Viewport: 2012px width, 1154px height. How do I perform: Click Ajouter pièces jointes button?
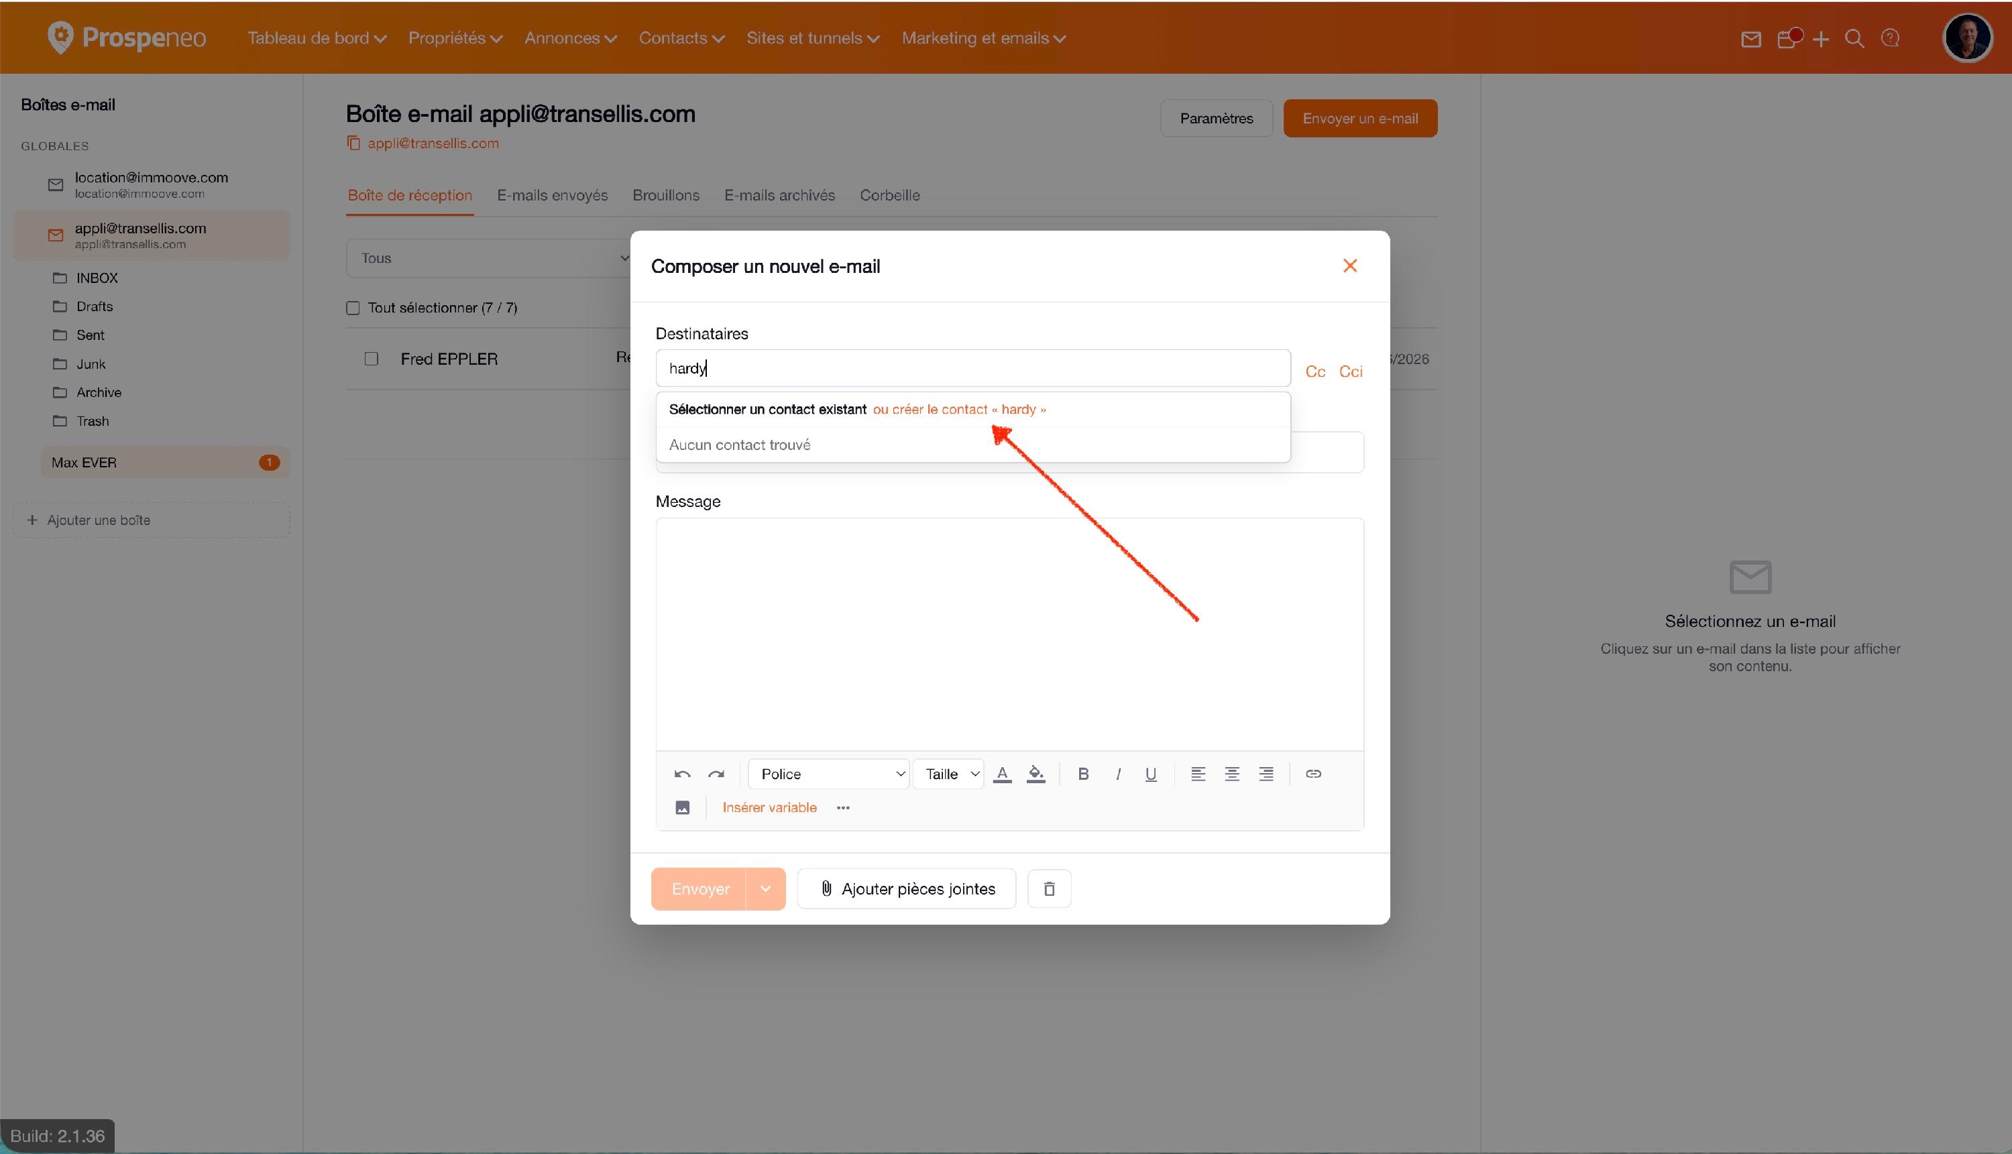907,889
